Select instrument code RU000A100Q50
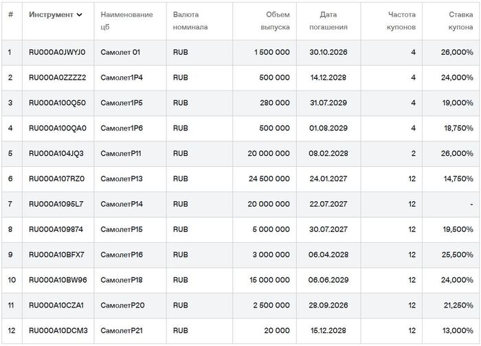Screen dimensions: 481x346 tap(57, 103)
